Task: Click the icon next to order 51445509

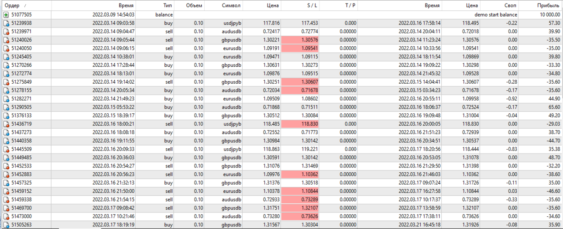Action: (x=6, y=149)
